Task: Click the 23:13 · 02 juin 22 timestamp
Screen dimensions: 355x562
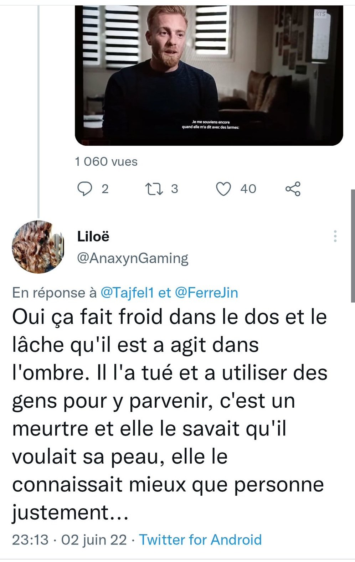Action: (70, 540)
